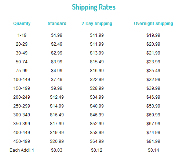Screen dimensions: 183x158
Task: Click the Overnight Shipping column header
Action: tap(153, 24)
